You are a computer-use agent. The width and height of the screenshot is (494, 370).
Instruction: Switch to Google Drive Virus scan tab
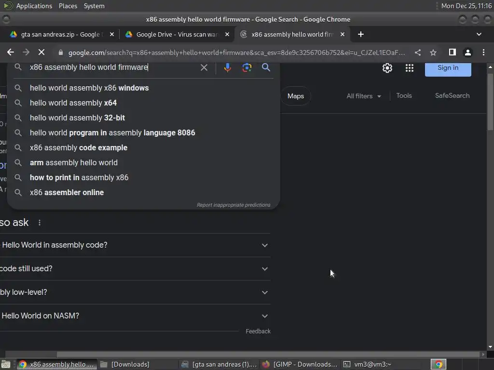click(177, 34)
